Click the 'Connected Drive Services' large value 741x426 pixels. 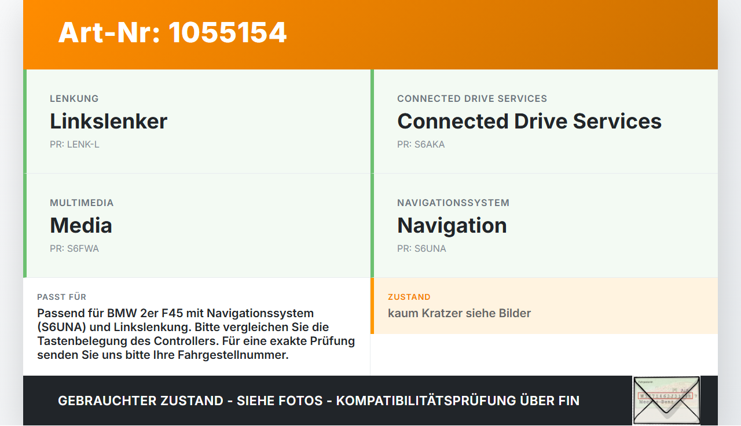[x=529, y=121]
